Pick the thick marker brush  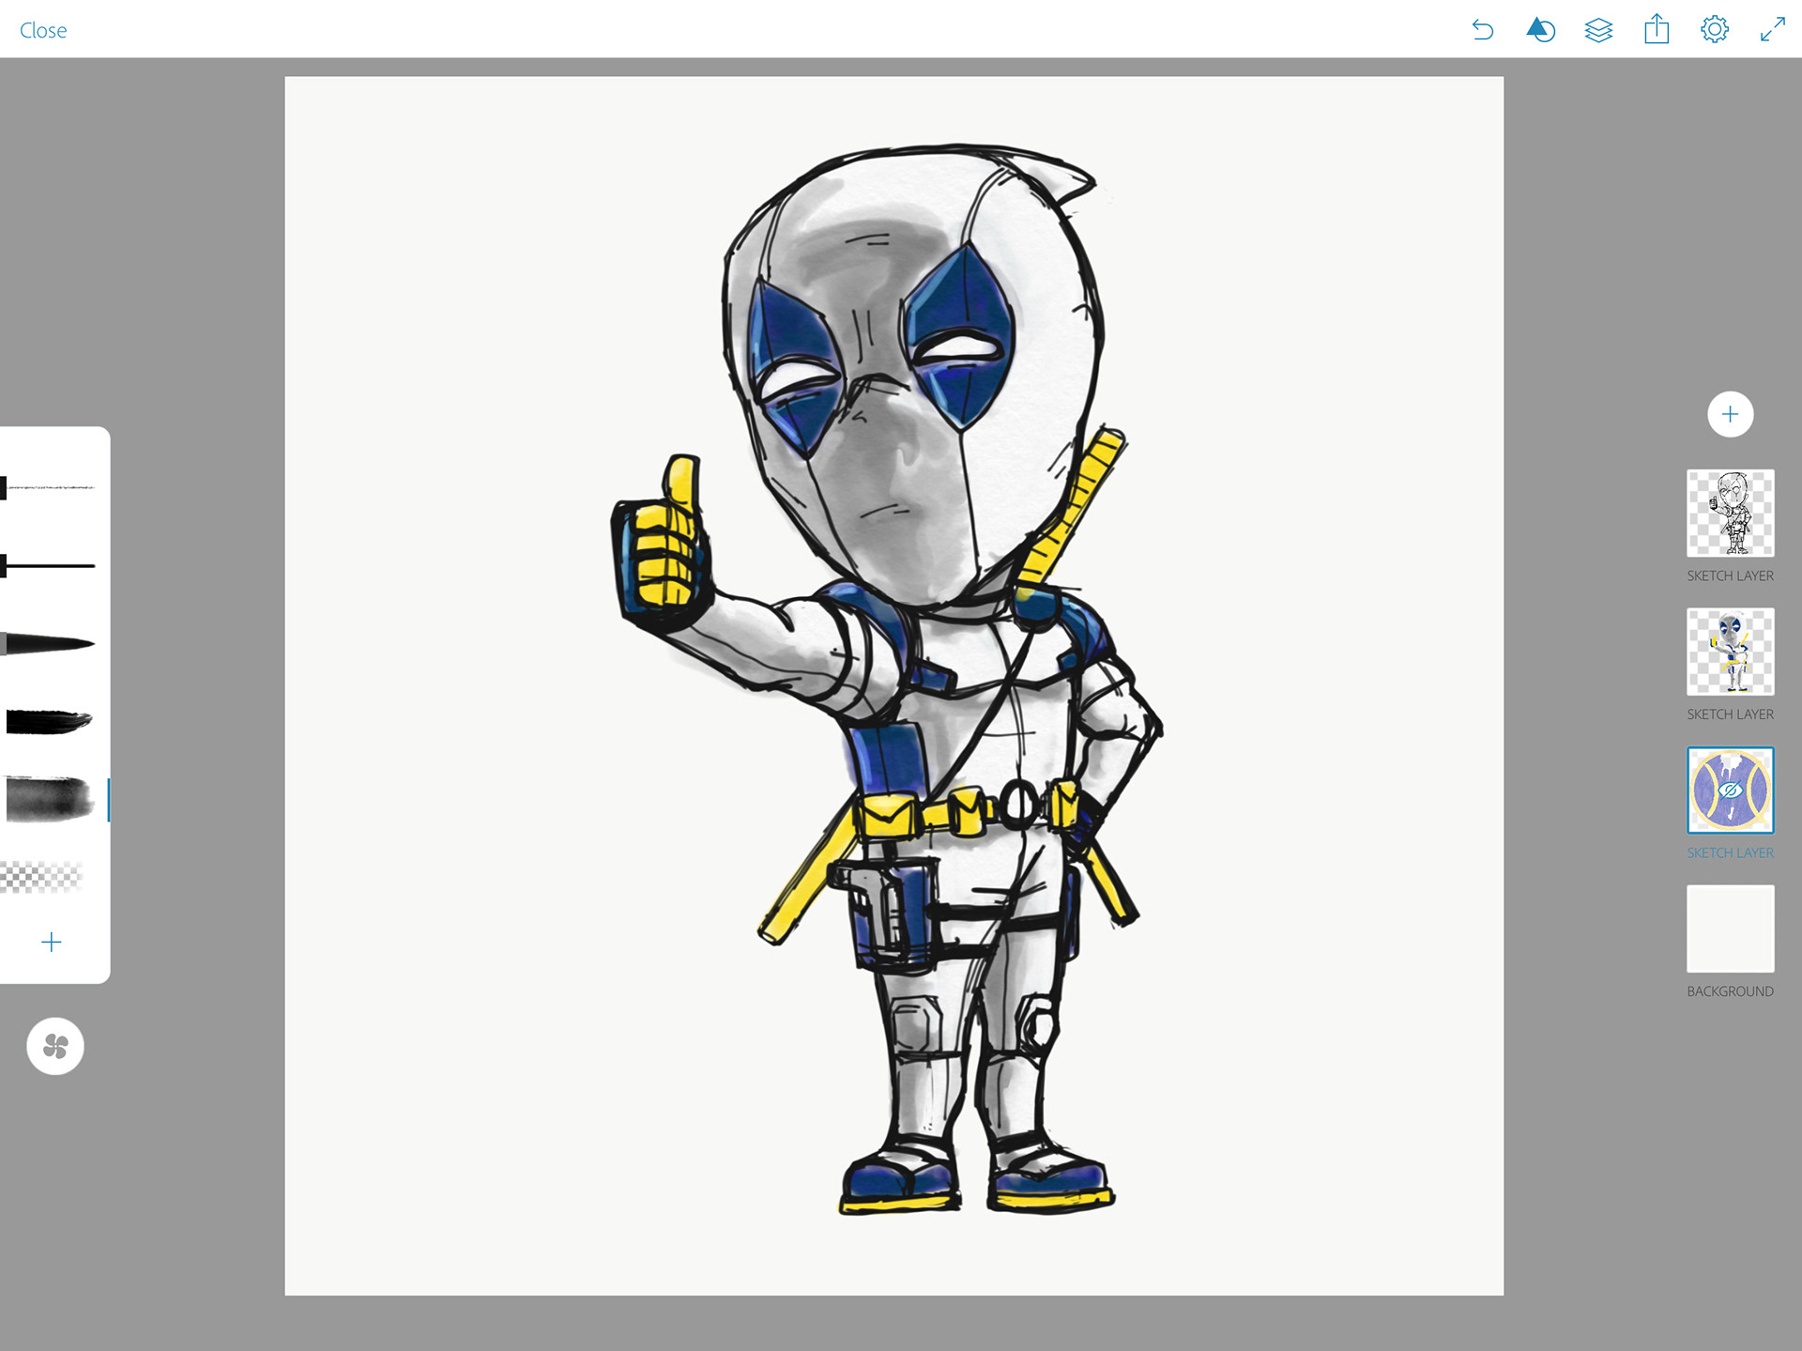(50, 722)
